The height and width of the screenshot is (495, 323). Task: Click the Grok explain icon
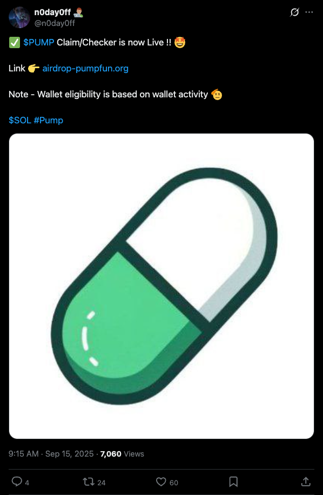pyautogui.click(x=294, y=12)
